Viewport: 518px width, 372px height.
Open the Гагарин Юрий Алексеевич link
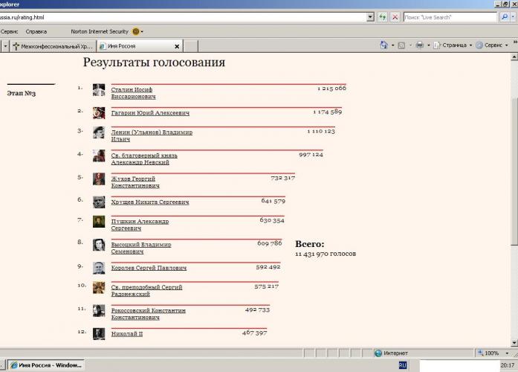click(150, 113)
